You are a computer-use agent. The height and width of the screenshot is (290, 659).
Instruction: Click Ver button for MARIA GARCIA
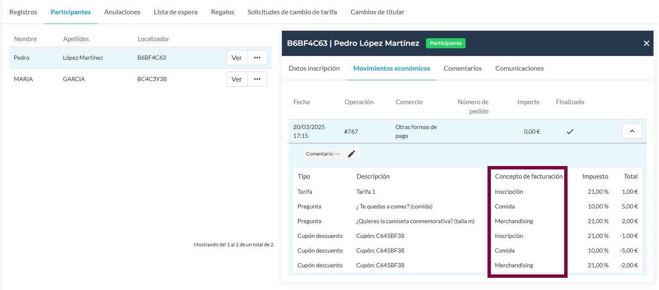236,79
